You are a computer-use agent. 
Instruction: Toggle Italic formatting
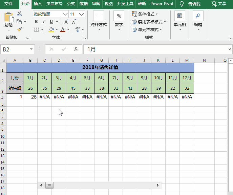(x=44, y=22)
